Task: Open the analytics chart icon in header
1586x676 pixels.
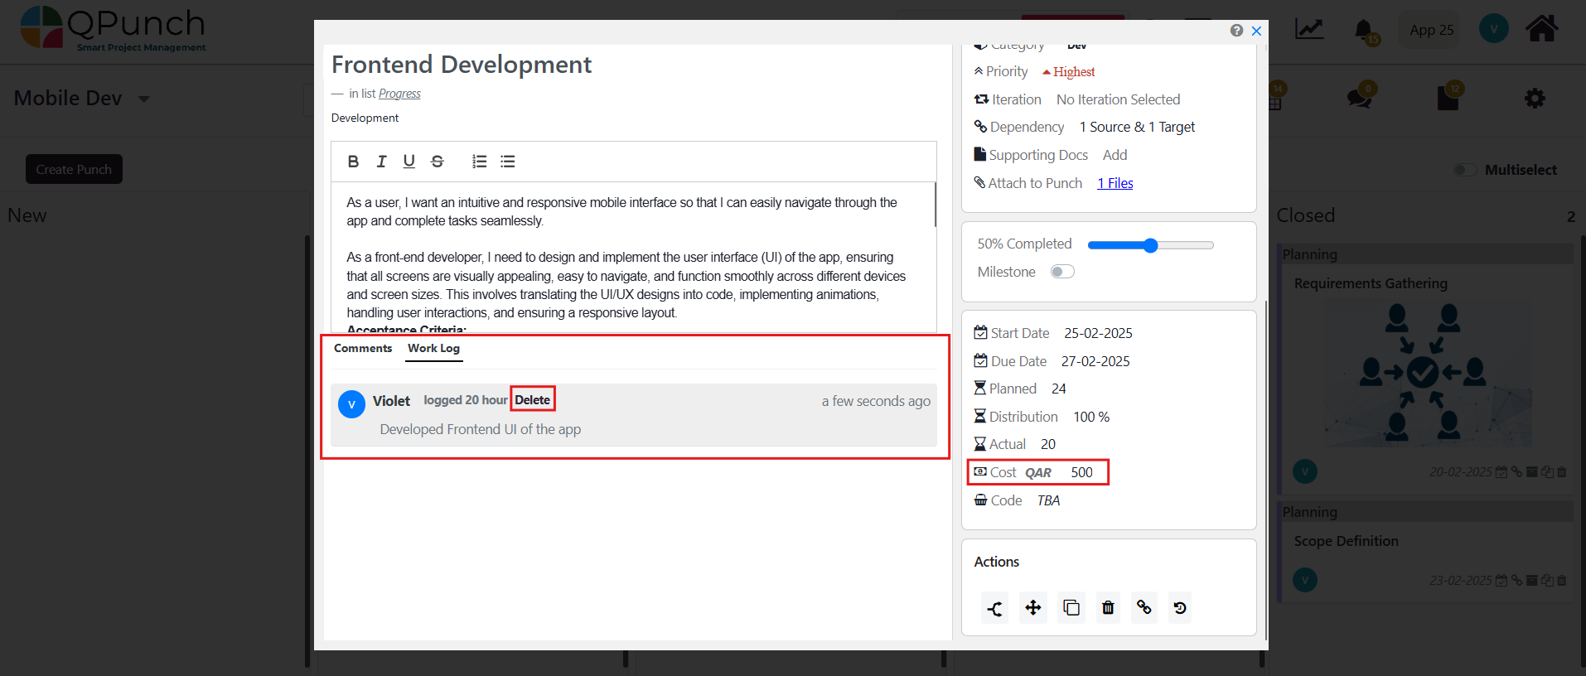Action: 1309,30
